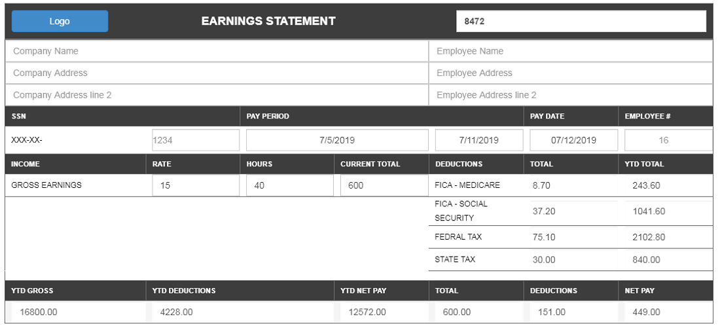Focus the Employee Address line 2 field
Viewport: 720px width, 330px height.
pyautogui.click(x=571, y=95)
